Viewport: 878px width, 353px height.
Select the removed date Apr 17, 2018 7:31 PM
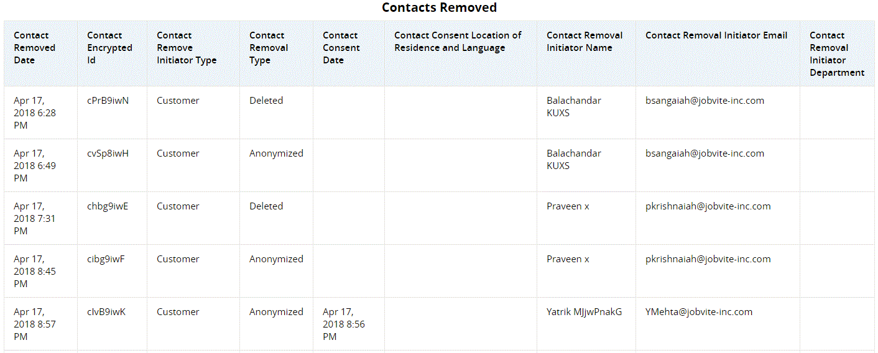[35, 218]
